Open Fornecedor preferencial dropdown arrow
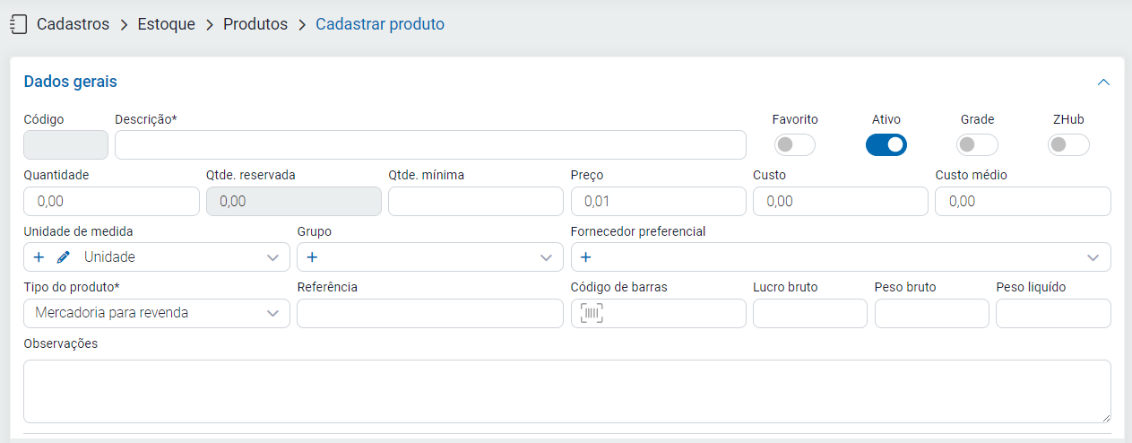Screen dimensions: 1132x443 (x=1093, y=257)
